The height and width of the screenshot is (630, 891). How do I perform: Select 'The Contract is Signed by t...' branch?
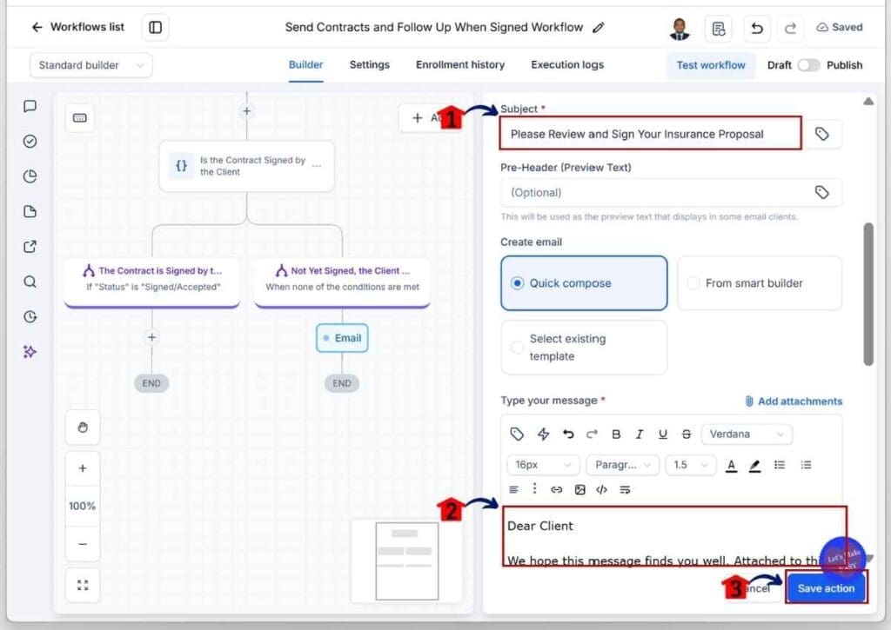(152, 282)
